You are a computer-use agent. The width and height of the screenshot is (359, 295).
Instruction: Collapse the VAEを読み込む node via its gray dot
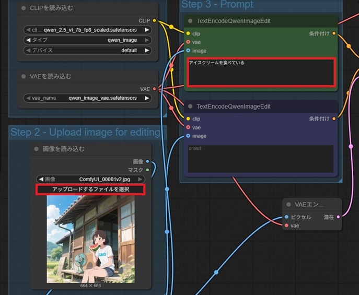coord(24,76)
